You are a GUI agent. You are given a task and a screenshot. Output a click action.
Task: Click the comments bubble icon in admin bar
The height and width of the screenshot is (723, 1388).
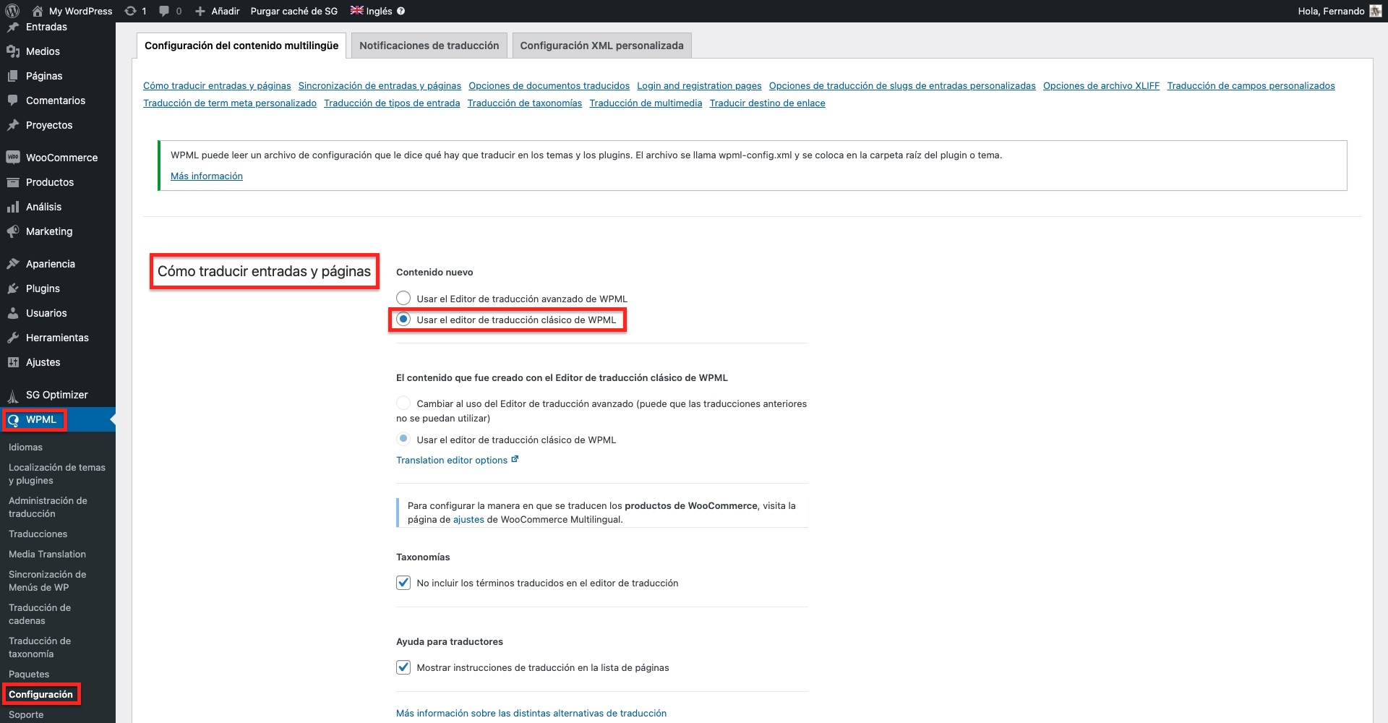(164, 11)
